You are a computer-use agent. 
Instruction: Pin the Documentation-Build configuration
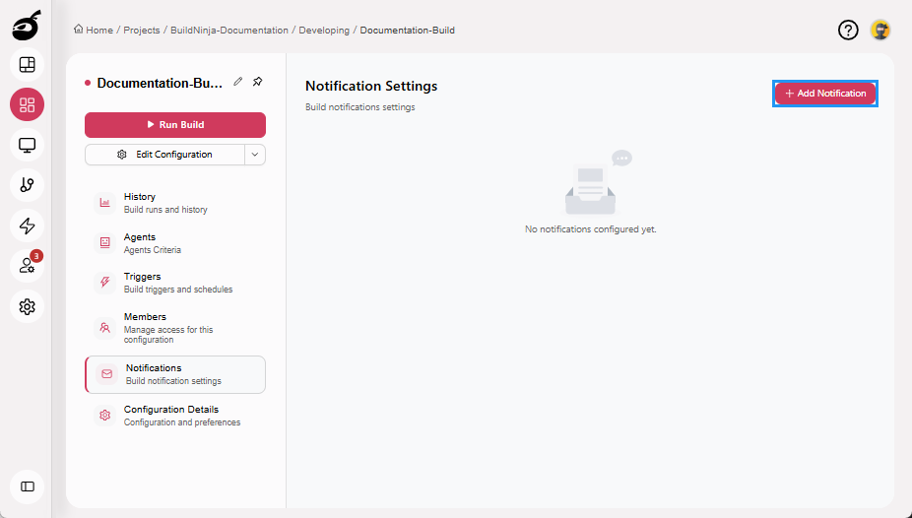(x=258, y=82)
